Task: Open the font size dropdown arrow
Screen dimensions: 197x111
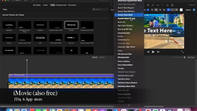Action: click(x=148, y=10)
